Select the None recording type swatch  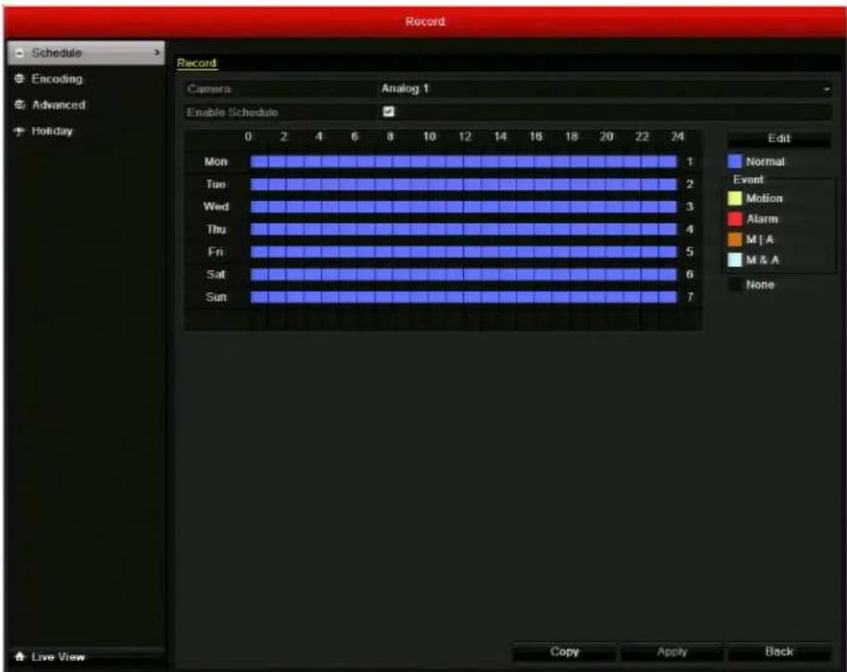(735, 285)
